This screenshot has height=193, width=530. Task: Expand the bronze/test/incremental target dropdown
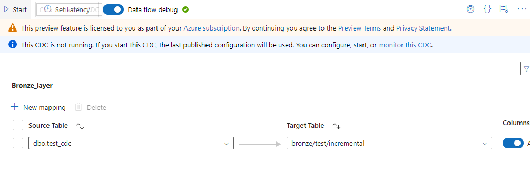[389, 143]
